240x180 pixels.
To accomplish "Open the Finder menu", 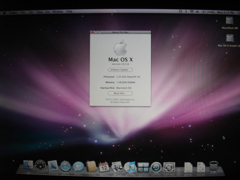I will [13, 13].
